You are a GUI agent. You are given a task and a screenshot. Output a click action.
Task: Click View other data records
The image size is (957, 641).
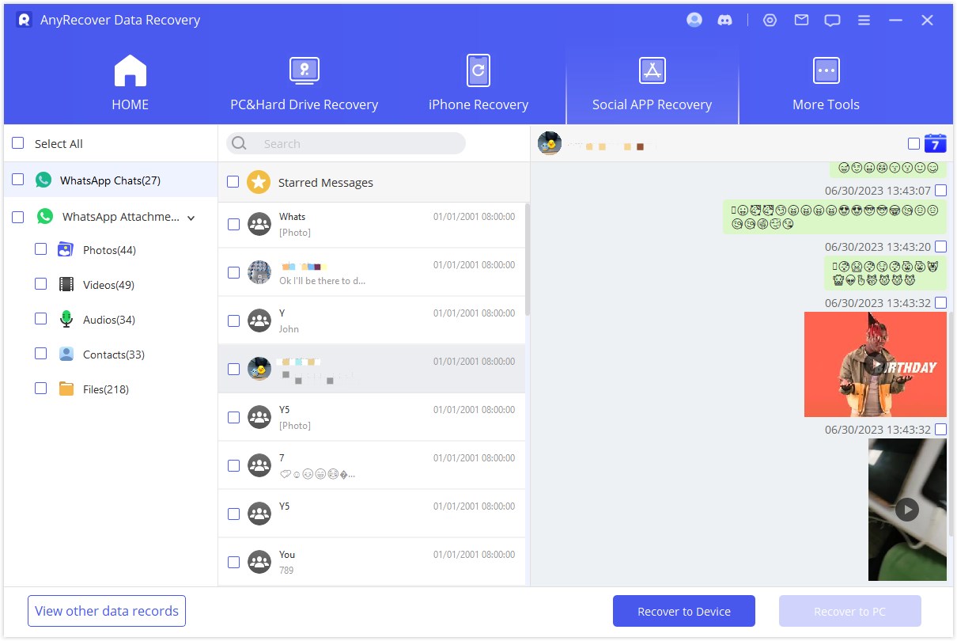coord(106,610)
